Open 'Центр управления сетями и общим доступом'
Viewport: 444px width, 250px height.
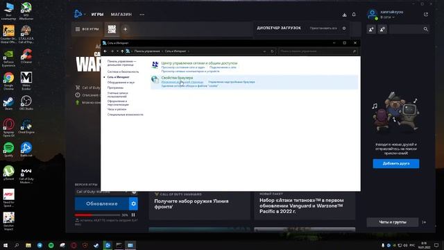tap(199, 63)
